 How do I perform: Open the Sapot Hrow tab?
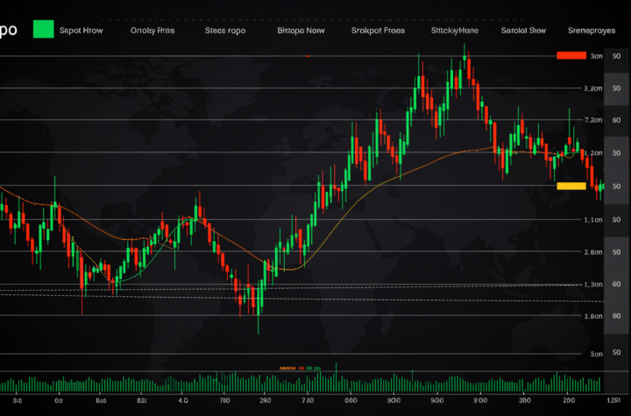click(x=81, y=31)
